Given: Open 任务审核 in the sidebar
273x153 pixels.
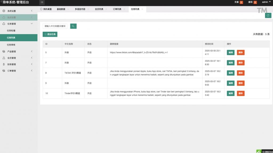Looking at the screenshot, I should pyautogui.click(x=11, y=45).
